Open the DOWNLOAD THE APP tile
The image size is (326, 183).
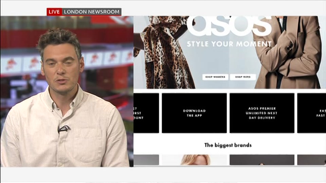tap(194, 113)
